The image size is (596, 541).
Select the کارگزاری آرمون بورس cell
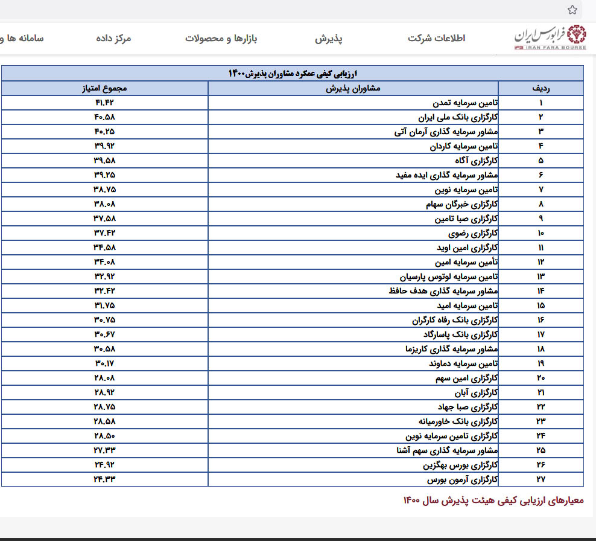click(x=463, y=479)
